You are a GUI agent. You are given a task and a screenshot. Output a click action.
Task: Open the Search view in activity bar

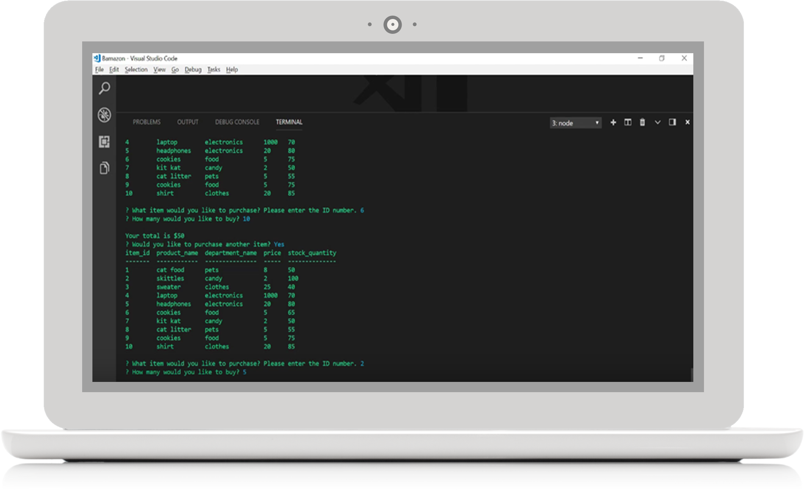[x=105, y=88]
